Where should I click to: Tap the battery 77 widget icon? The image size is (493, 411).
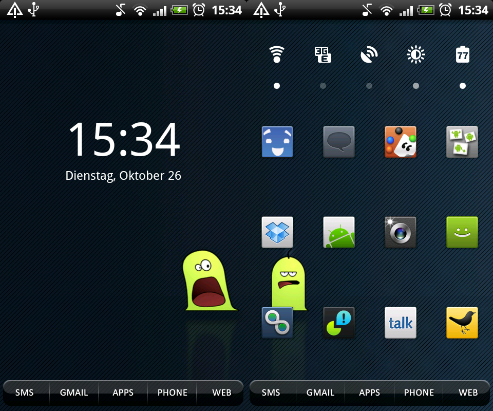coord(463,54)
